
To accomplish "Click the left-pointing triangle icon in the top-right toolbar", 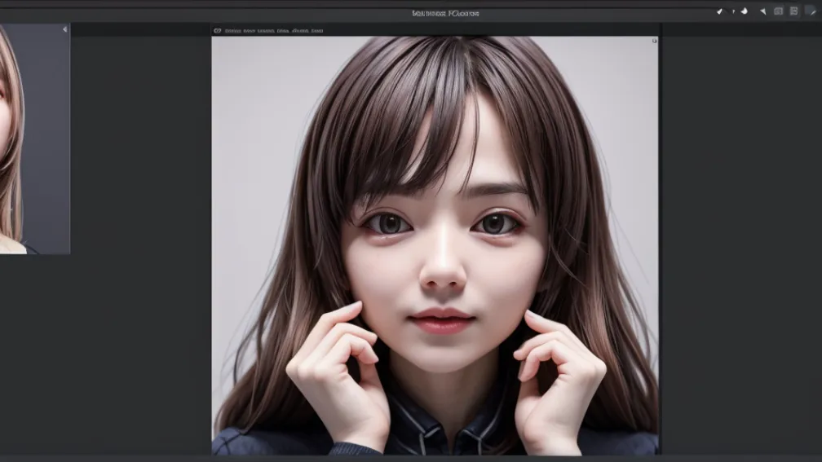I will point(763,11).
